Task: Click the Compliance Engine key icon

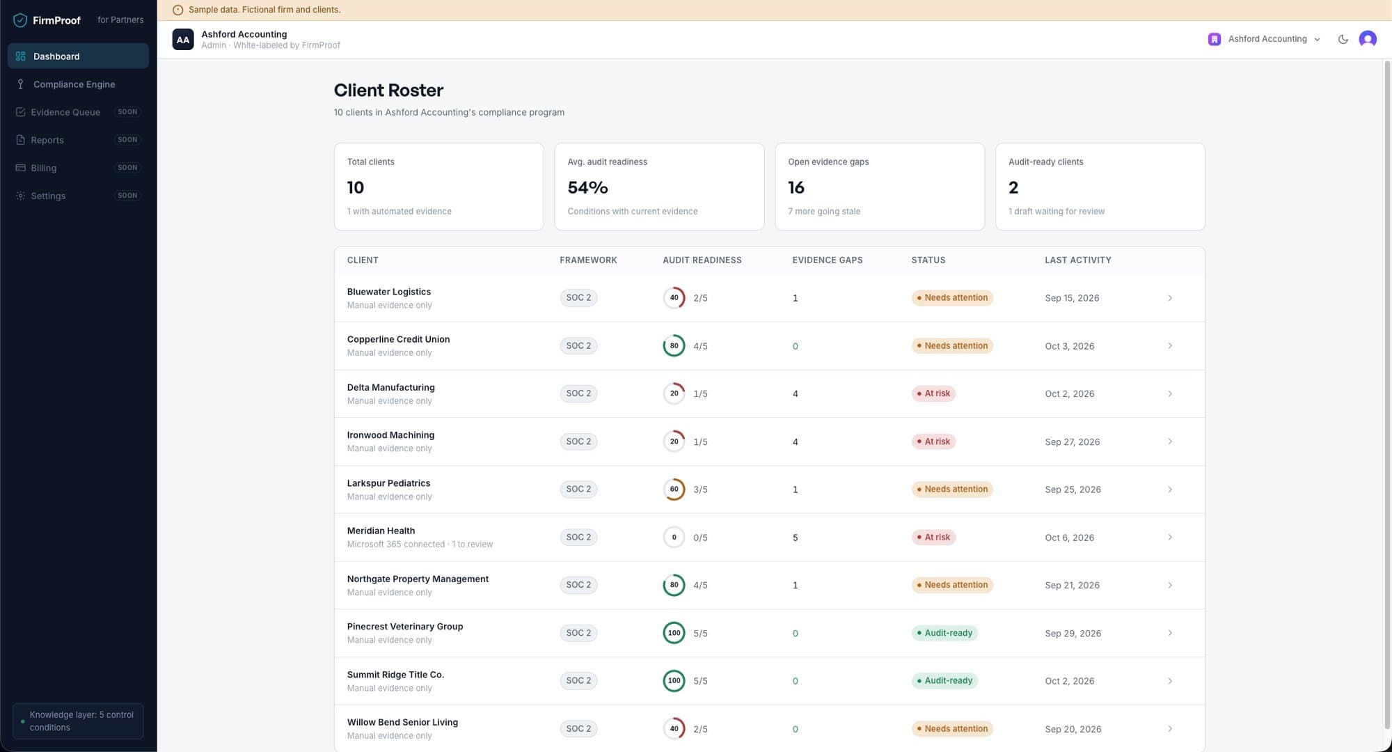Action: (x=20, y=84)
